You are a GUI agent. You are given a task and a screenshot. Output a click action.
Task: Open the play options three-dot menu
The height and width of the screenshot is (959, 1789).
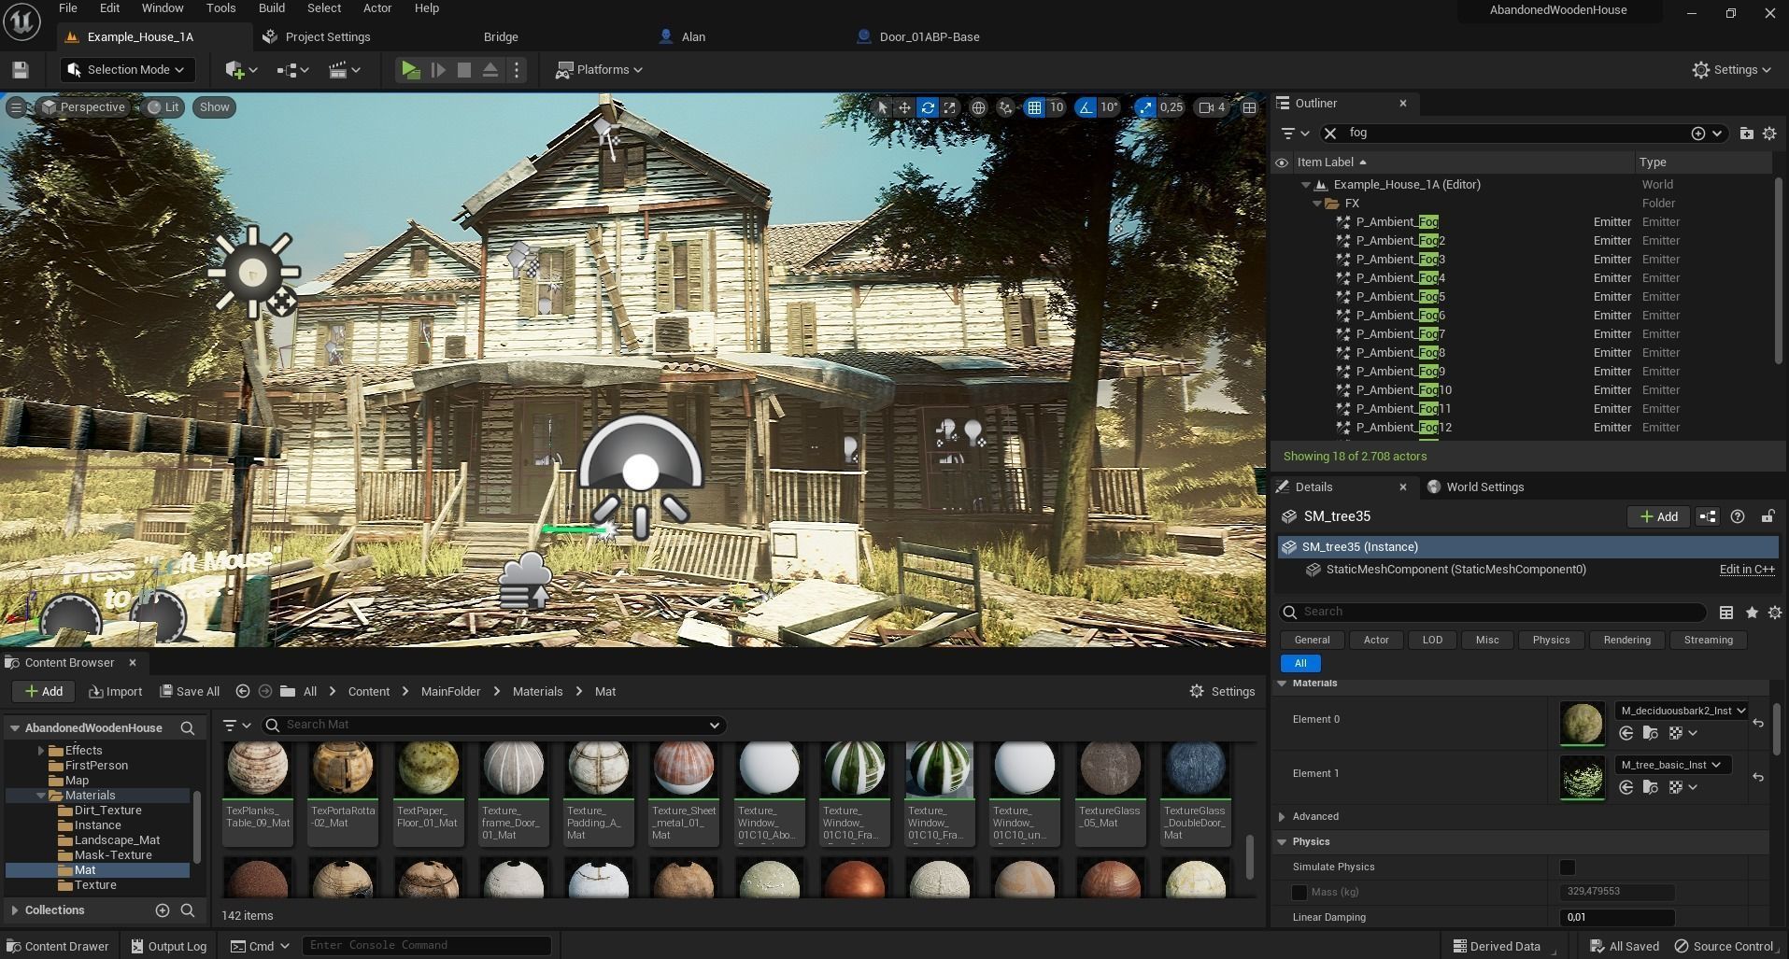coord(517,70)
